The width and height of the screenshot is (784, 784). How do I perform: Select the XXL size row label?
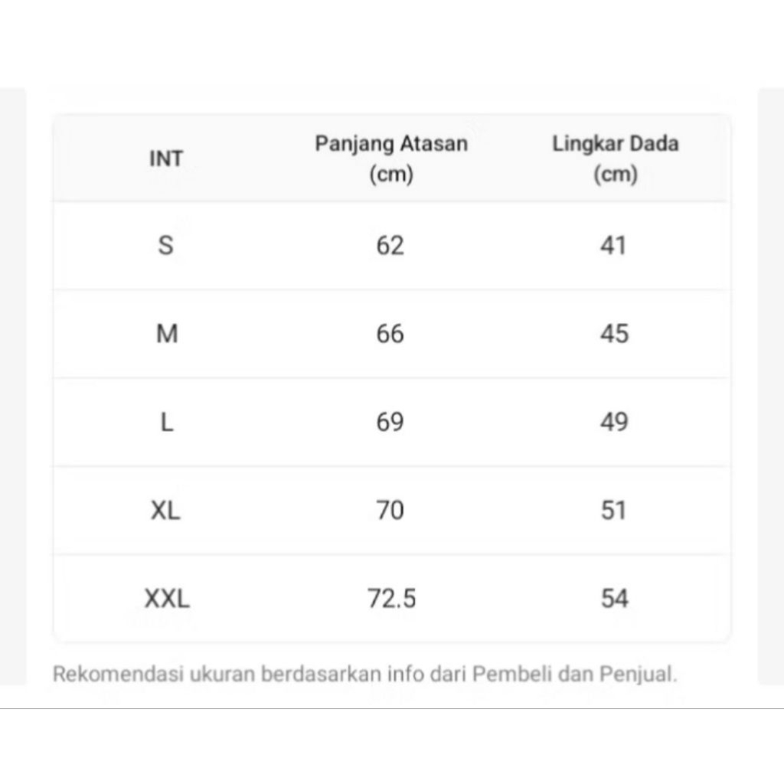click(x=167, y=599)
